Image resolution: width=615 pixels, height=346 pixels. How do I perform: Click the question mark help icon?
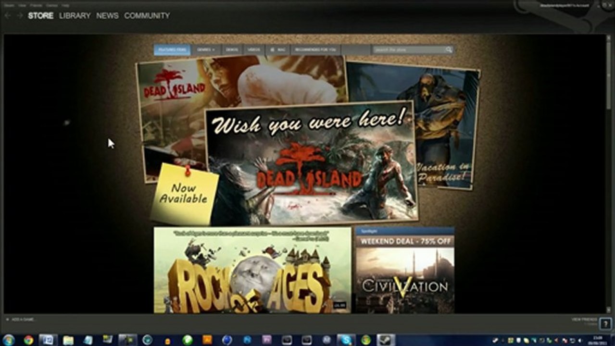coord(605,323)
